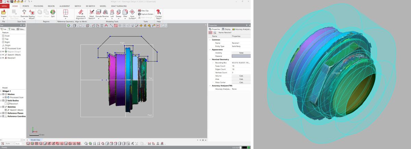Screen dimensions: 411x149
Task: Toggle Processed Scan checkbox under Meshes
Action: pyautogui.click(x=6, y=97)
